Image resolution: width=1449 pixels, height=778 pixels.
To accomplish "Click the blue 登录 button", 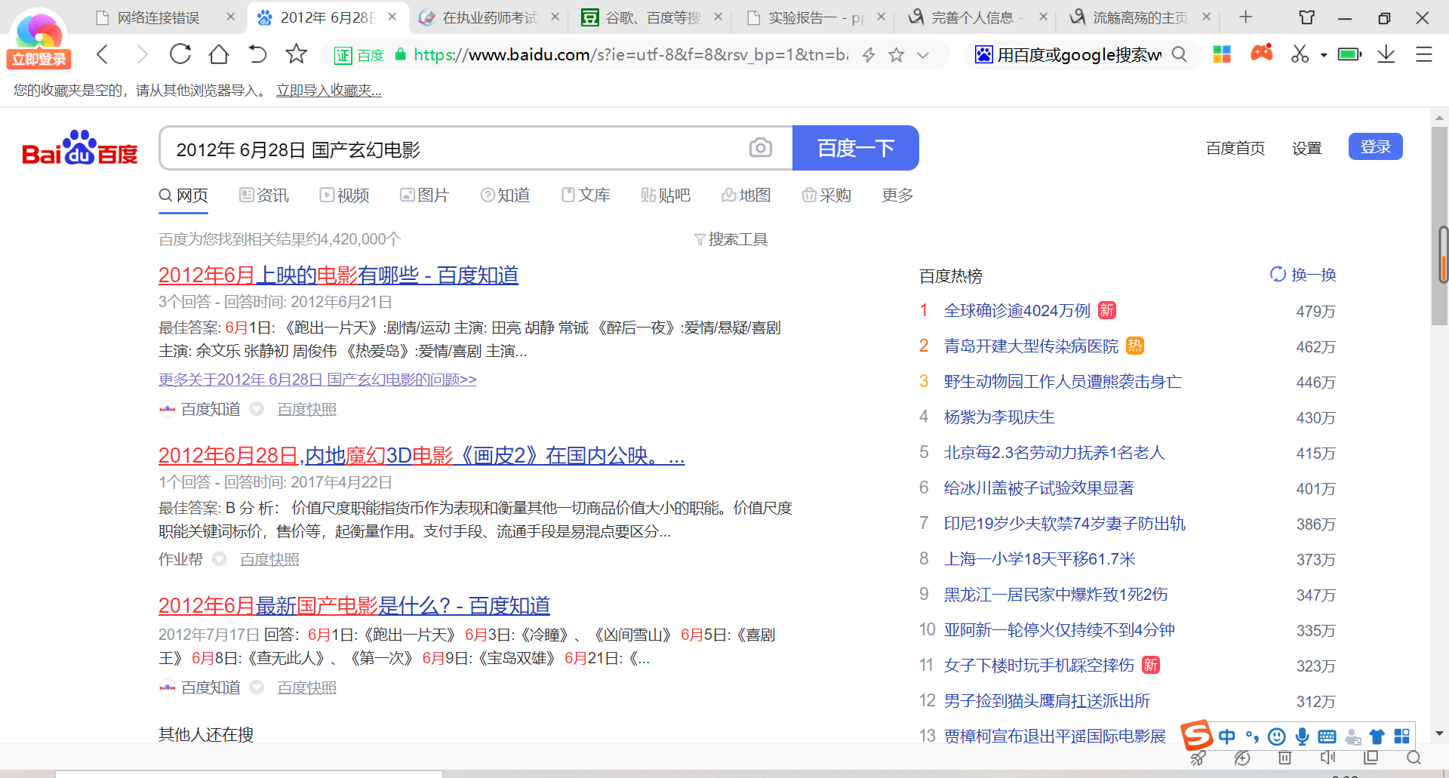I will (1375, 146).
